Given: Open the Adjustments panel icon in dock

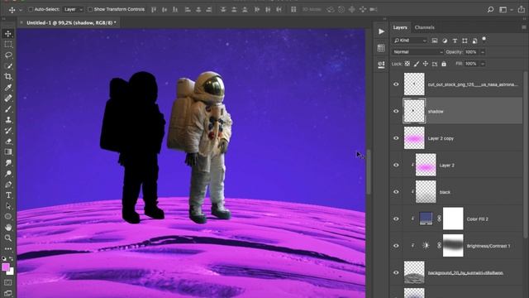Looking at the screenshot, I should pos(381,65).
